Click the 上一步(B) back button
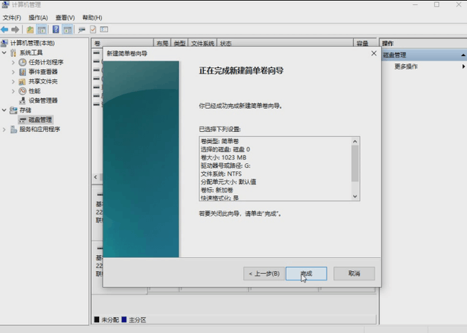Image resolution: width=467 pixels, height=333 pixels. tap(264, 273)
